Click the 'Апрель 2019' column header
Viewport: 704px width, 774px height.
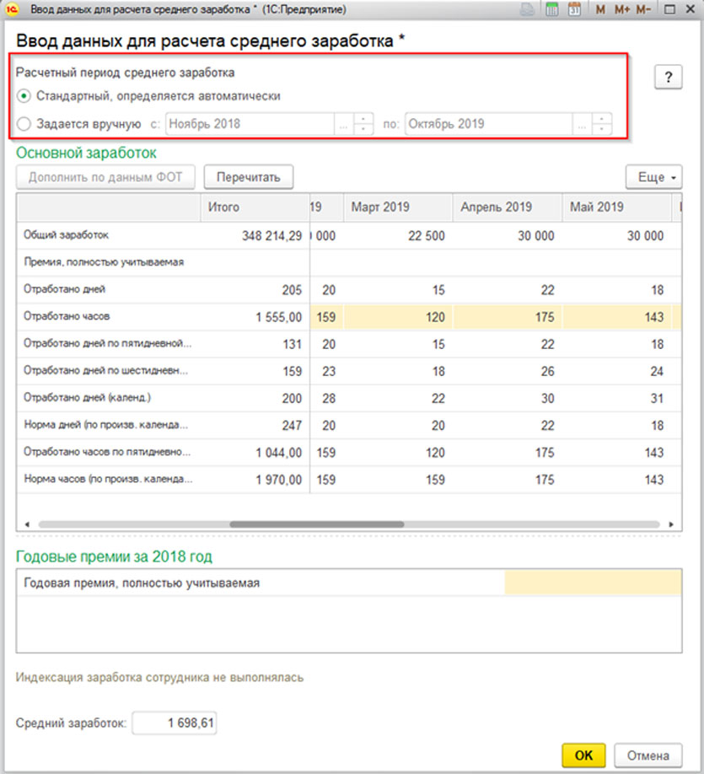tap(508, 207)
